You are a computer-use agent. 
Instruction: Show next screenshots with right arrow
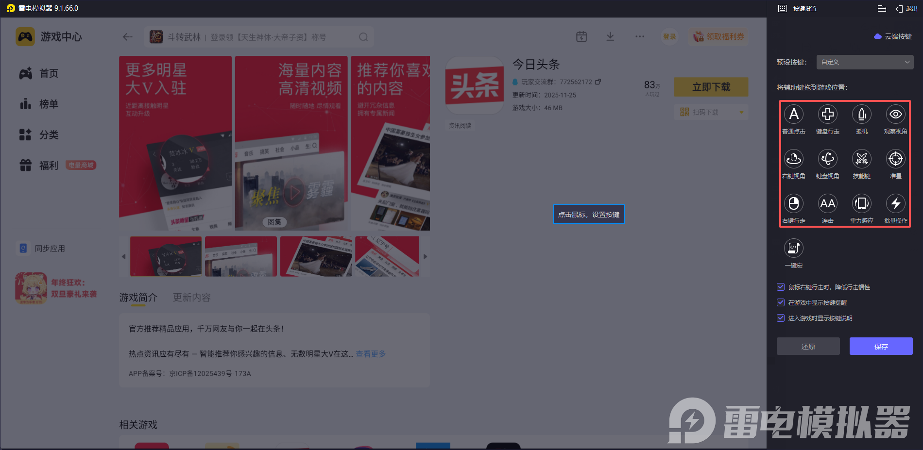coord(426,256)
